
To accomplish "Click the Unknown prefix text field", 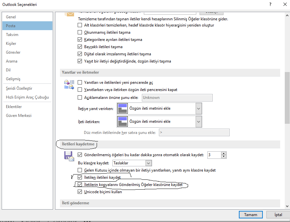I will pyautogui.click(x=177, y=98).
